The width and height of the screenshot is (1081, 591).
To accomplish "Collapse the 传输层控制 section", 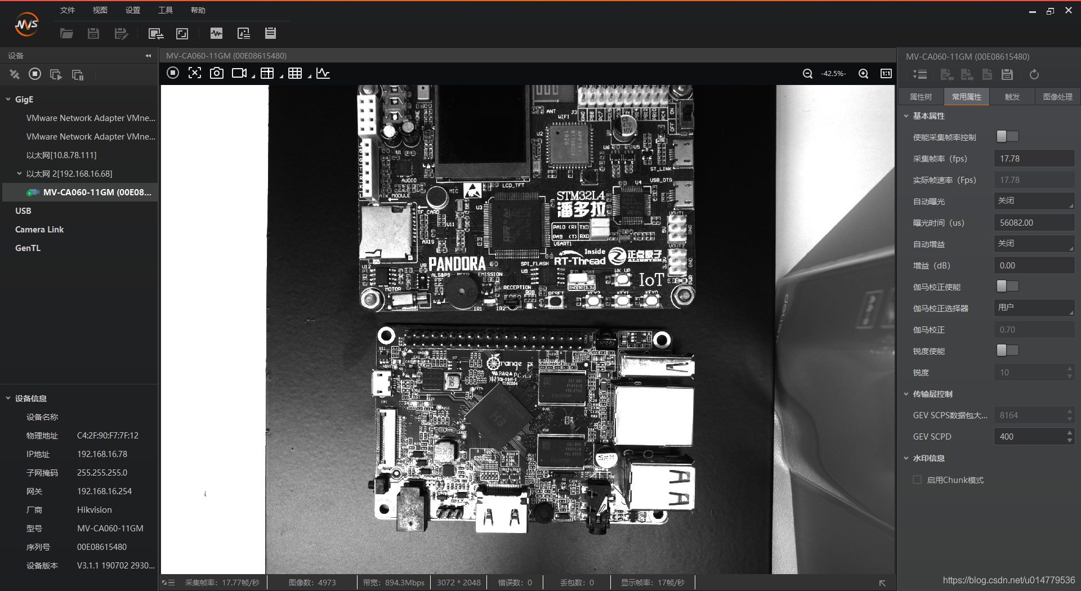I will pos(906,393).
